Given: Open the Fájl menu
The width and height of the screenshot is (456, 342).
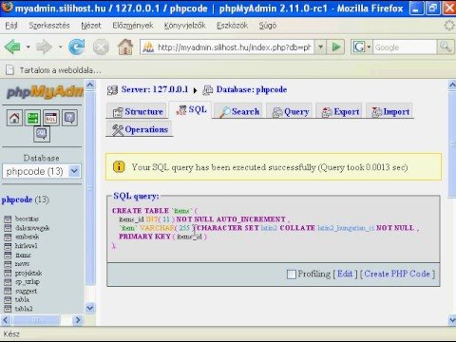Looking at the screenshot, I should [x=11, y=26].
